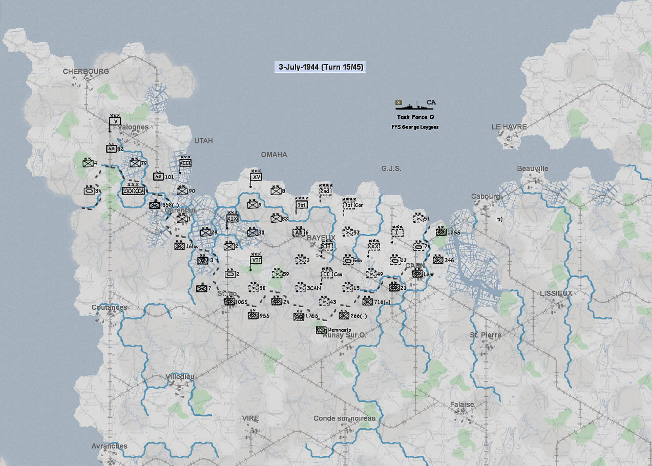
Task: Select the British XII Corps counter
Action: pos(326,247)
